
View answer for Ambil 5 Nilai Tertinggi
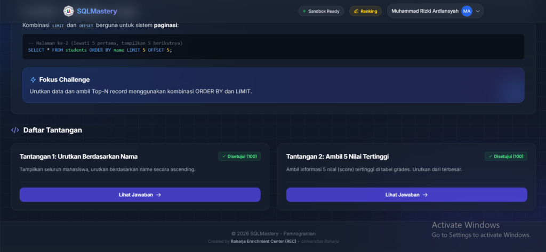[407, 195]
